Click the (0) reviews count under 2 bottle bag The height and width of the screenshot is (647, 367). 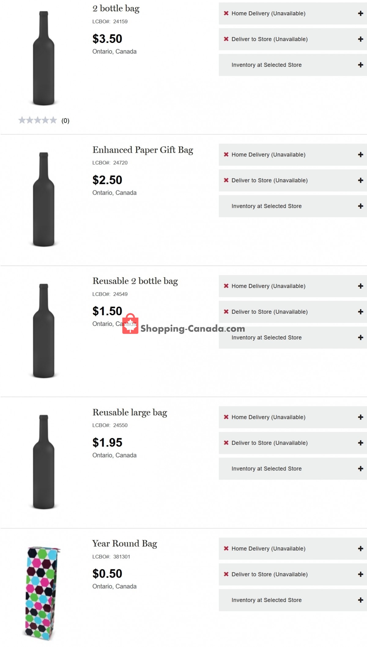pyautogui.click(x=65, y=121)
